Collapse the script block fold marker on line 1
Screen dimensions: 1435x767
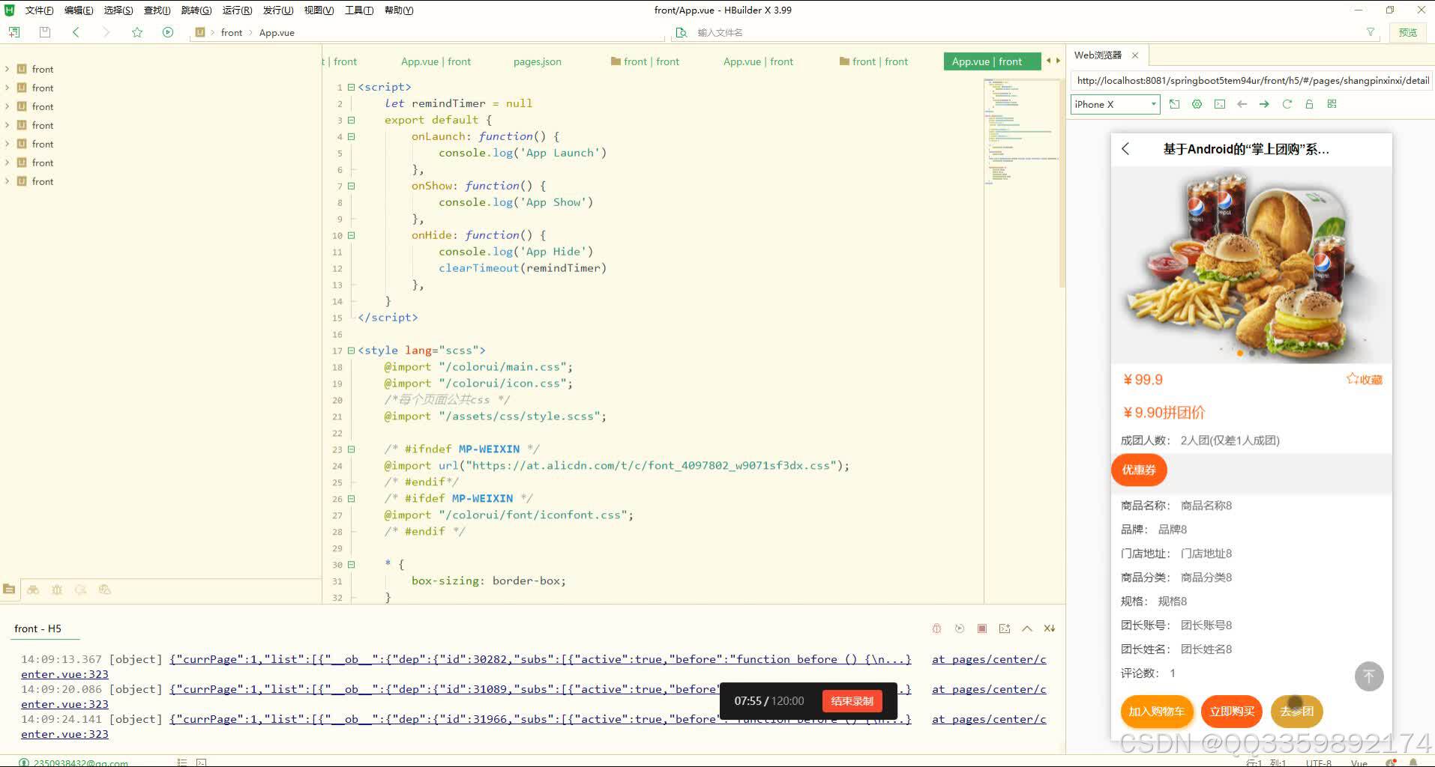pos(351,87)
